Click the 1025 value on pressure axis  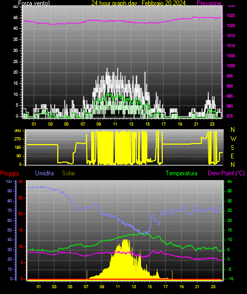[231, 15]
